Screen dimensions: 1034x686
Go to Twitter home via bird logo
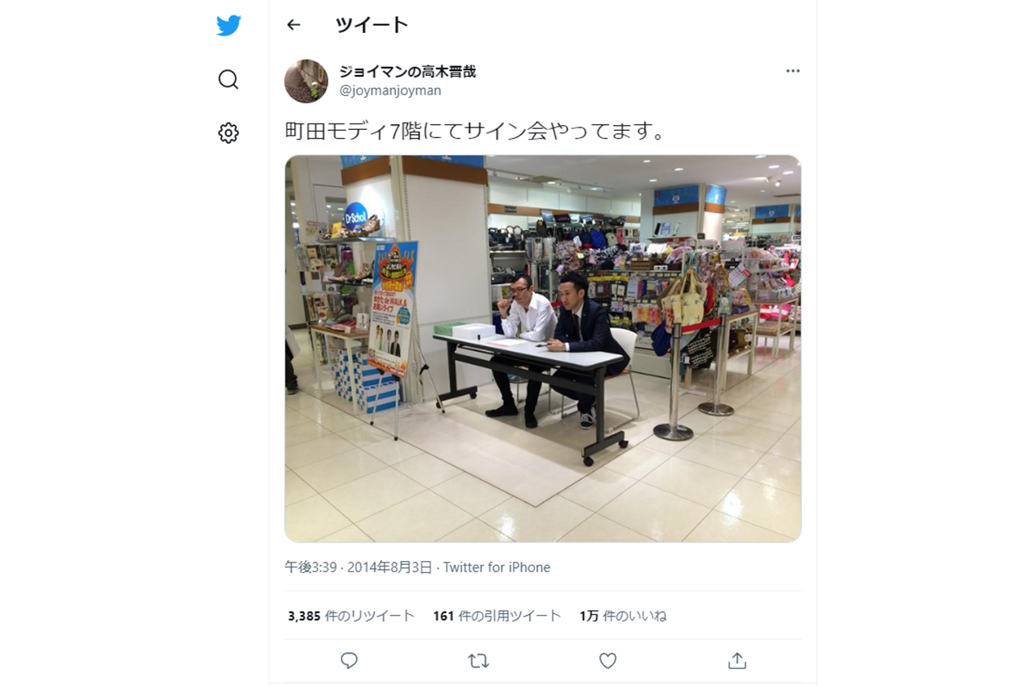coord(229,26)
